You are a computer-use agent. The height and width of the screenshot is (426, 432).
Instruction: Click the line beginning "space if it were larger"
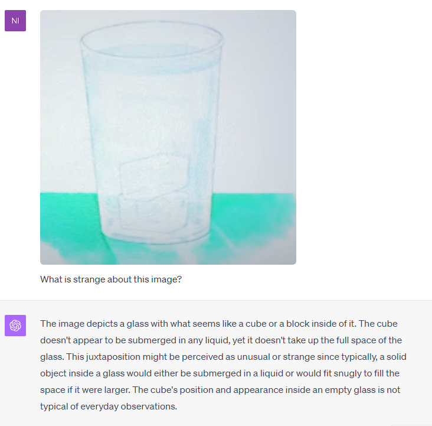[x=220, y=390]
